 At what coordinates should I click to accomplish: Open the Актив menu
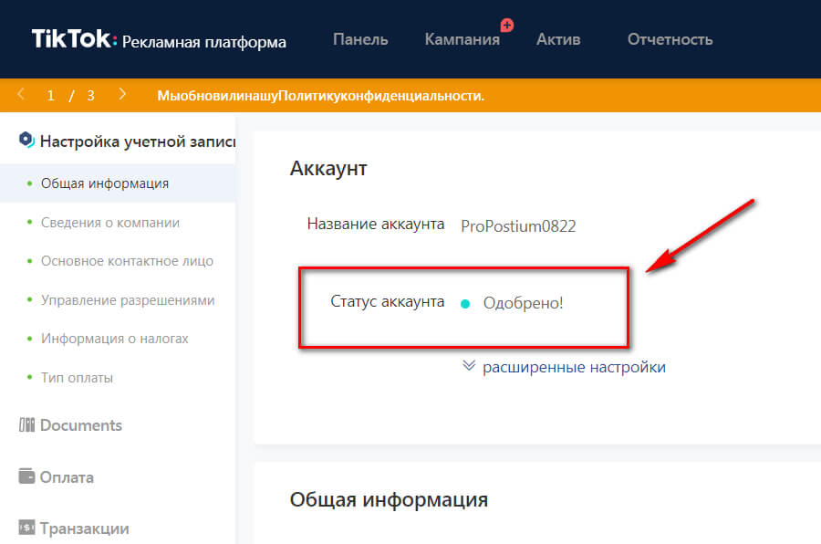[557, 39]
